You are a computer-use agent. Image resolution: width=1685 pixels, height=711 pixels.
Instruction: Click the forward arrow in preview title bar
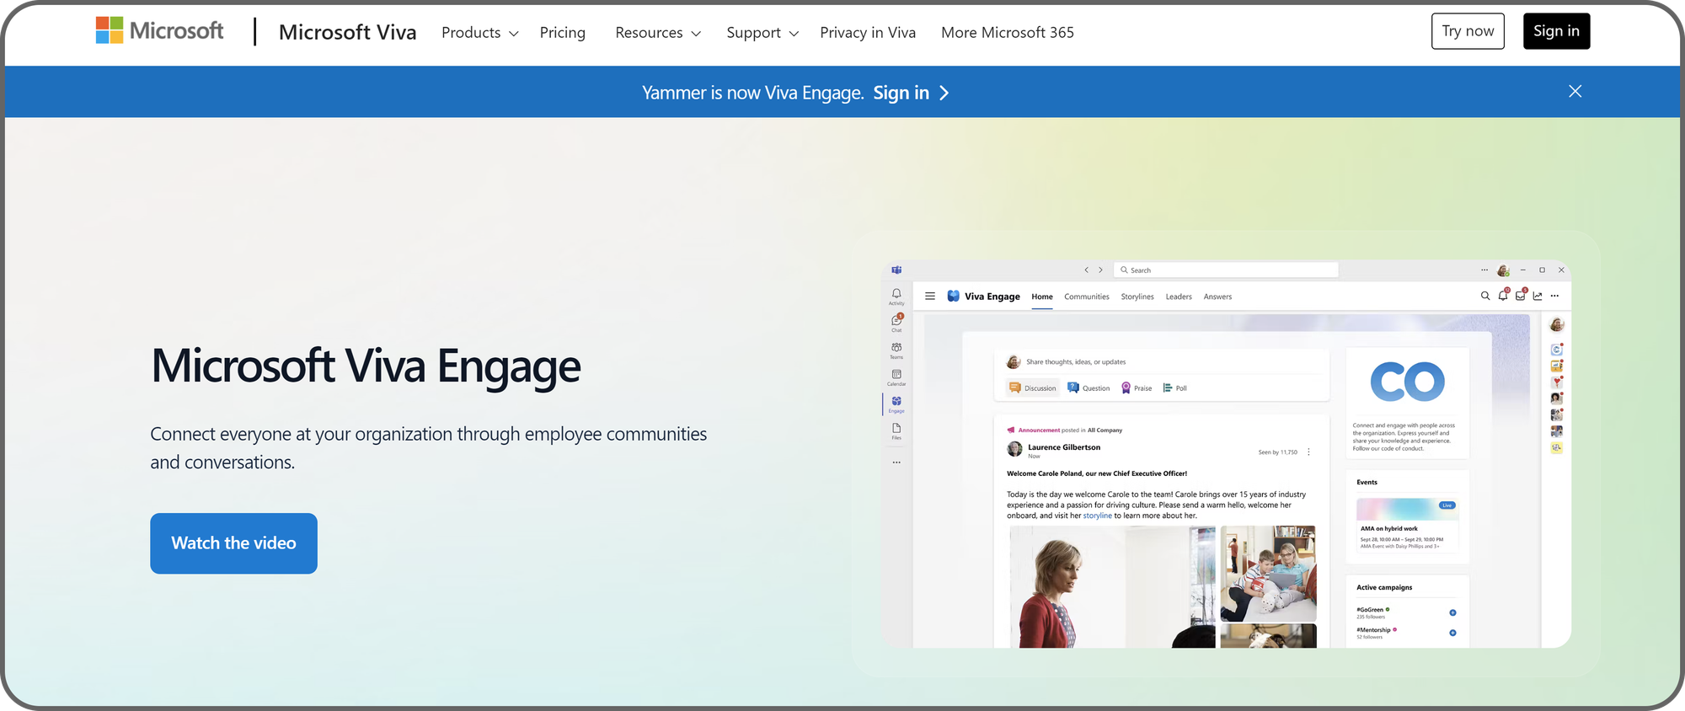tap(1100, 270)
